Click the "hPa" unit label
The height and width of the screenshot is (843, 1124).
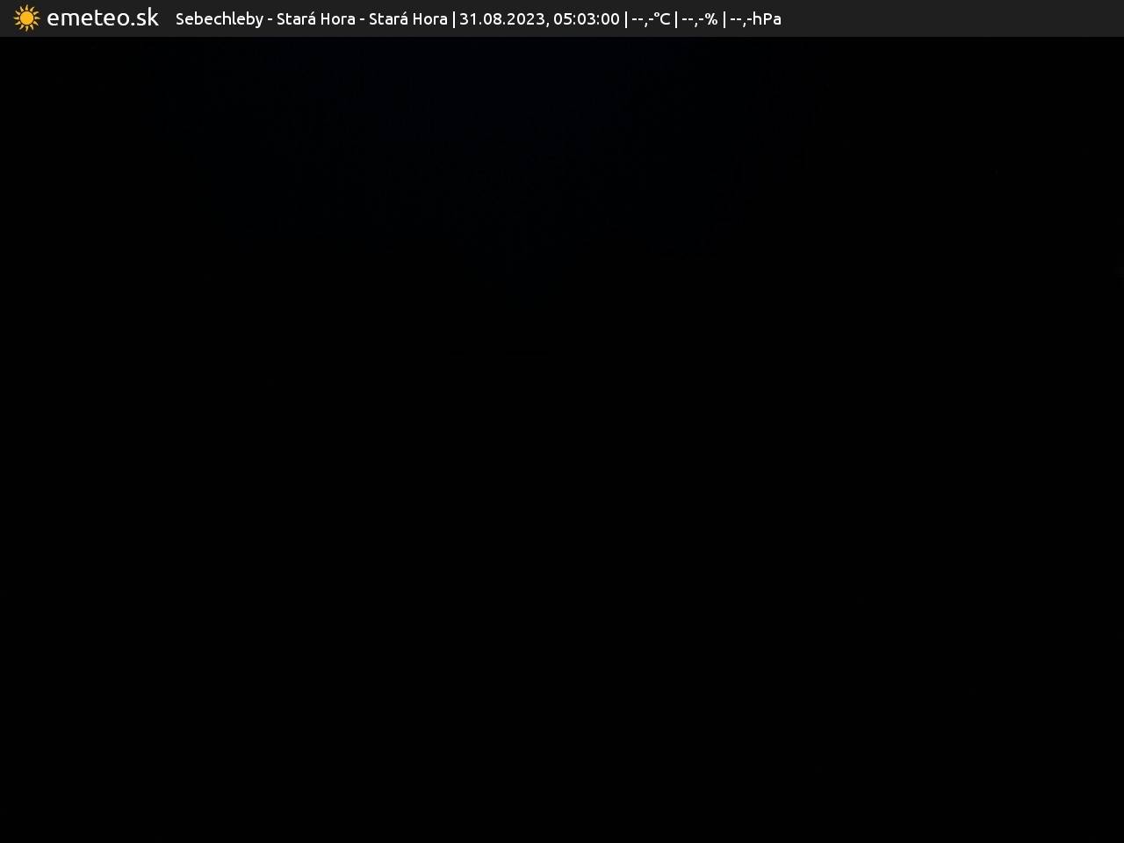(767, 19)
